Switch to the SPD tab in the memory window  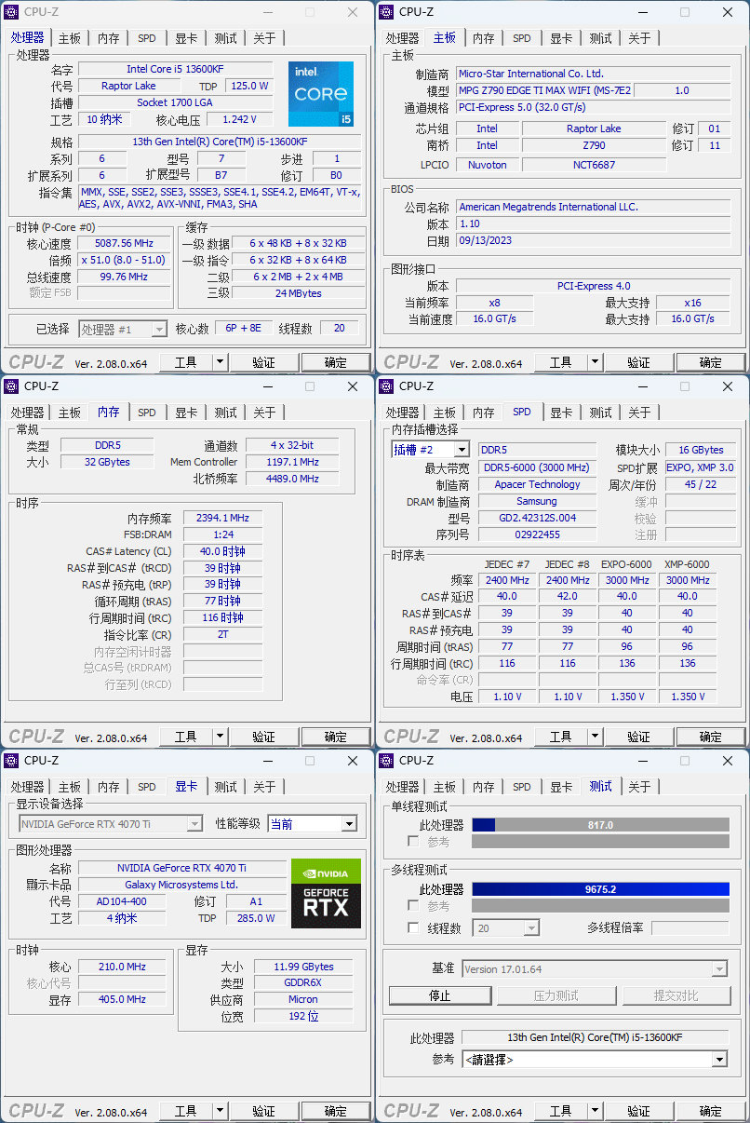coord(145,413)
